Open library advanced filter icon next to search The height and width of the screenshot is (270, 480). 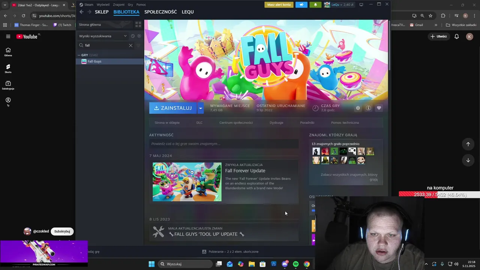(x=138, y=45)
